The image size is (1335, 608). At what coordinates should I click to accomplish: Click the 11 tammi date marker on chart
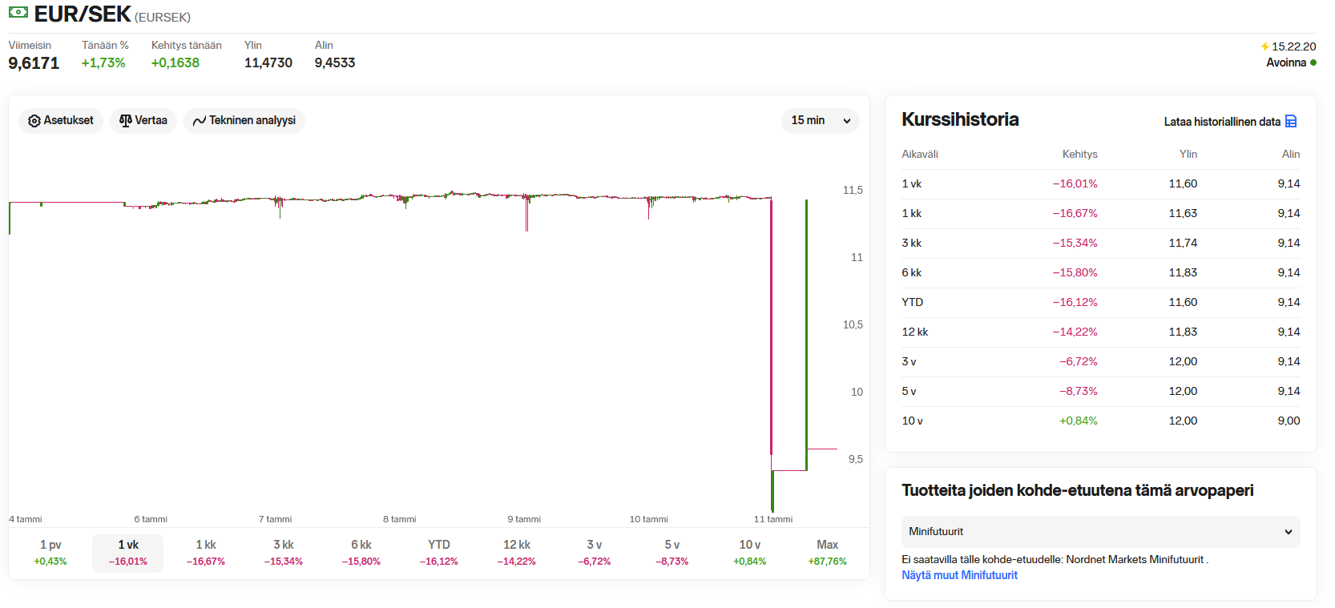[x=772, y=519]
